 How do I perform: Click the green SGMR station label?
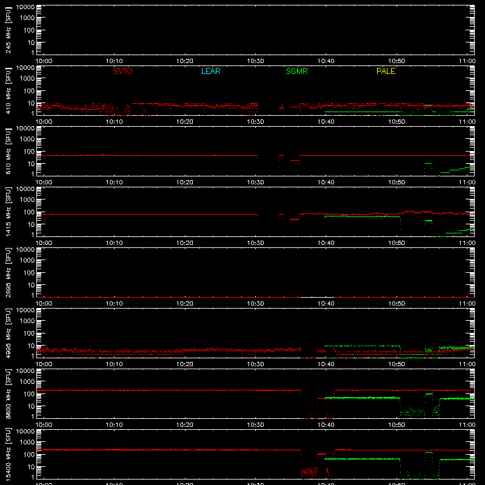296,71
